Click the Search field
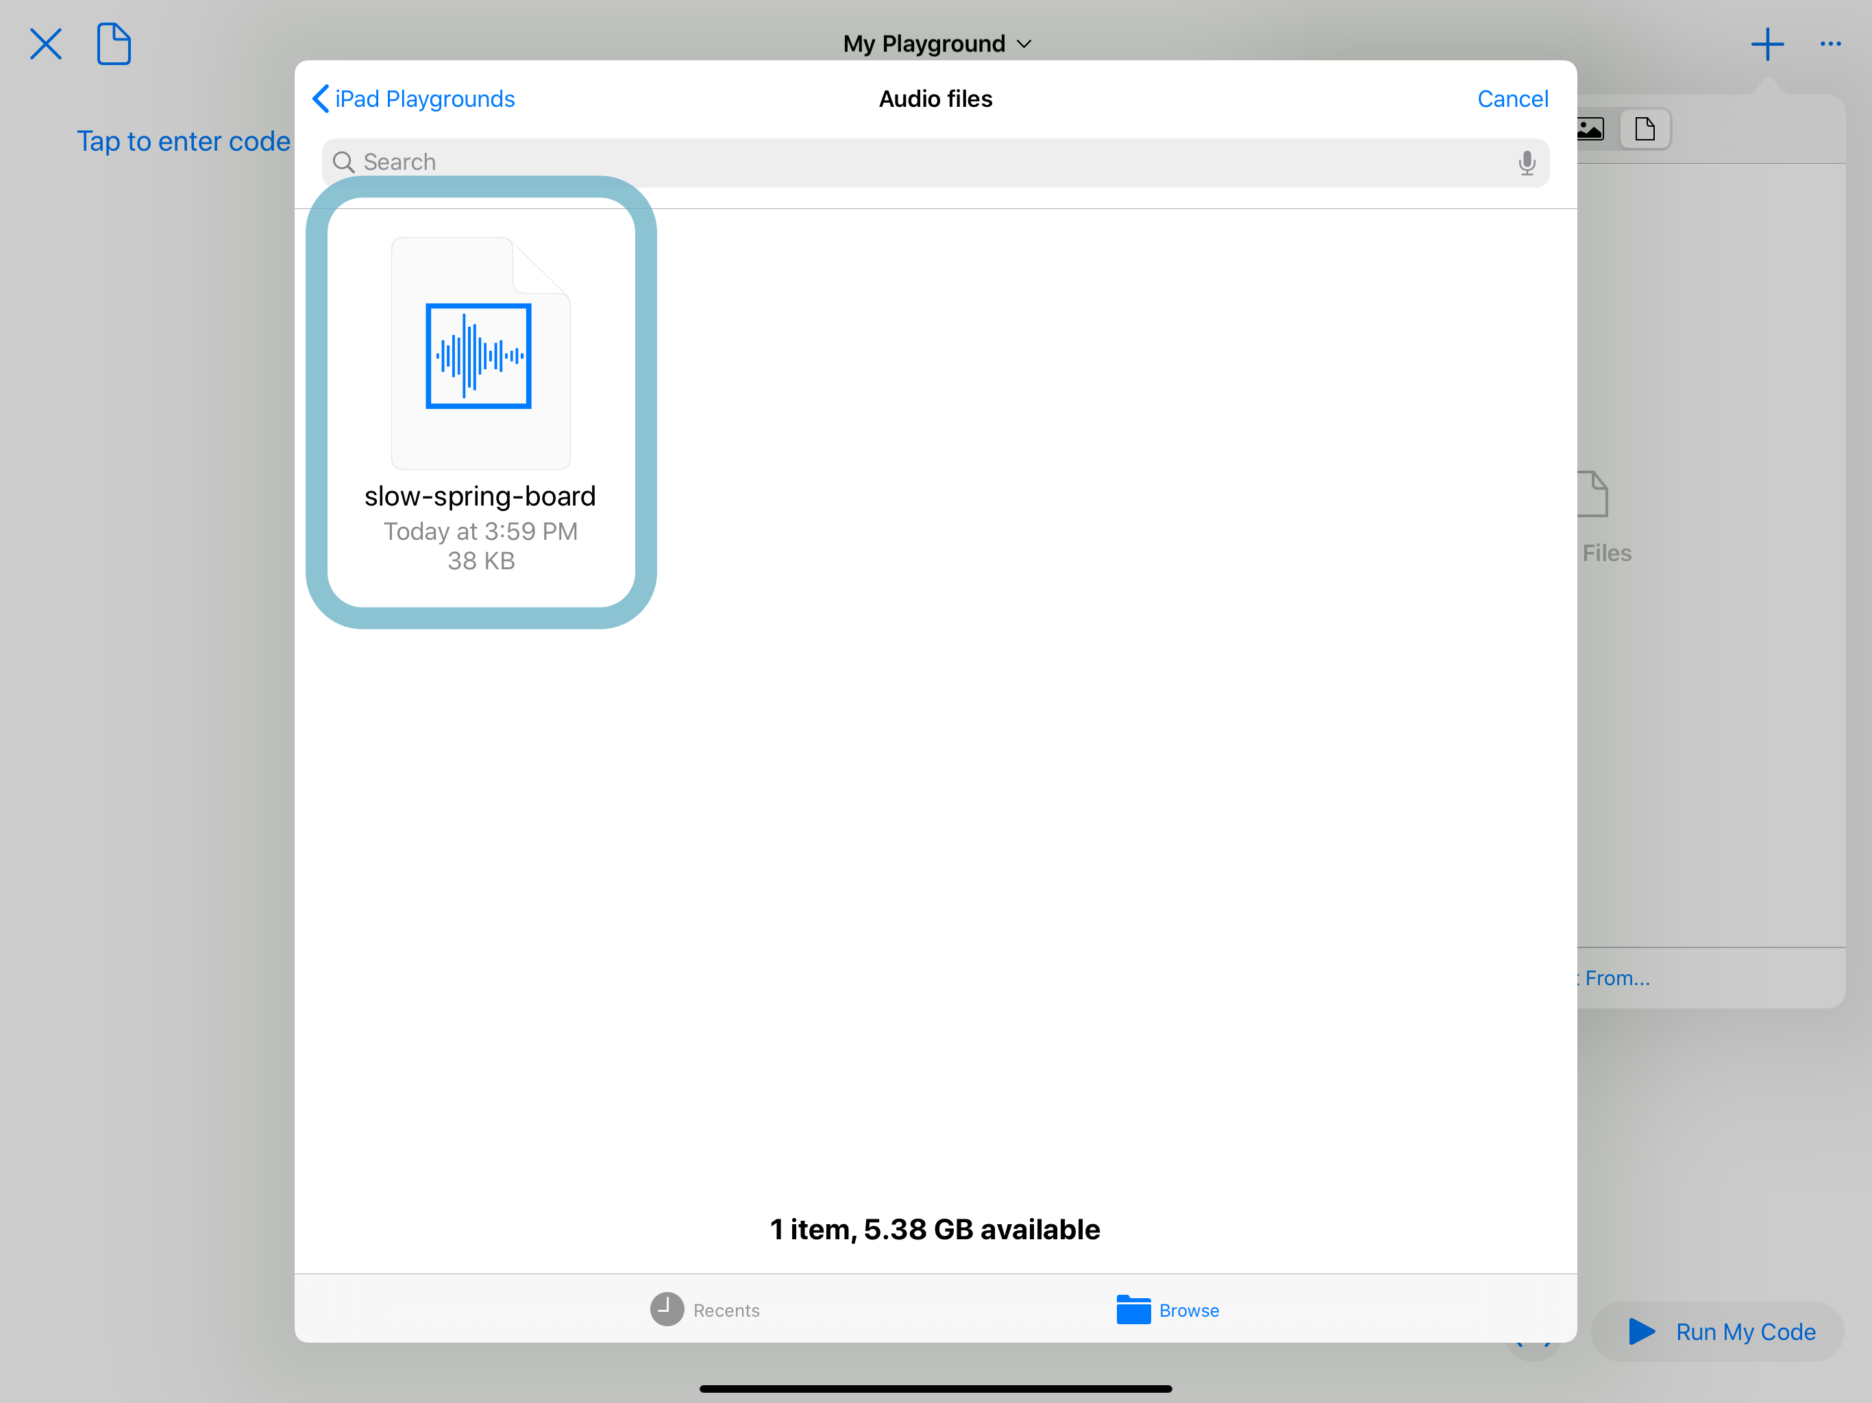Screen dimensions: 1872x1403 point(931,162)
